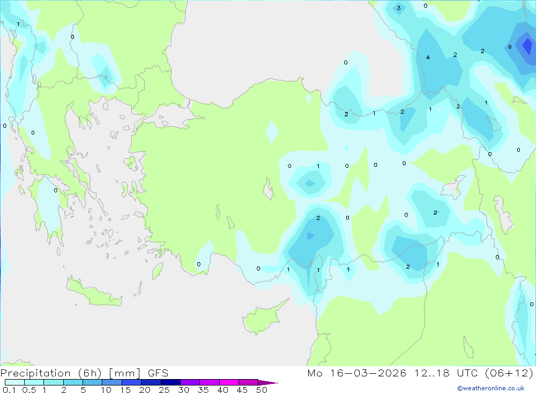
Task: Click the 20–25 mm navy legend swatch
Action: click(151, 382)
